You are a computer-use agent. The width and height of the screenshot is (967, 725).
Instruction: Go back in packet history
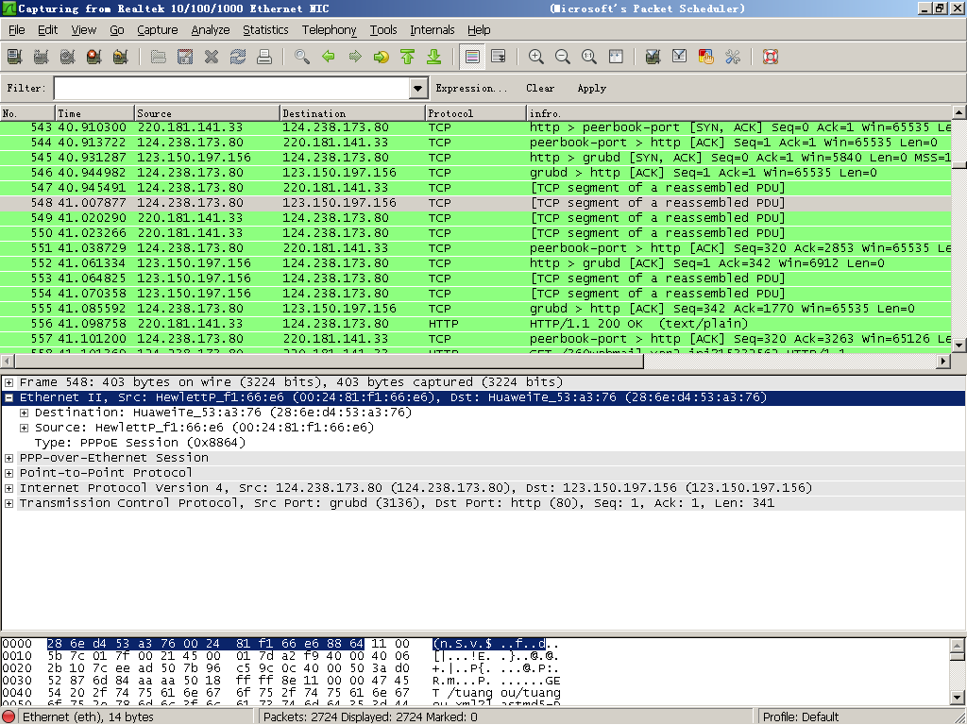point(329,58)
